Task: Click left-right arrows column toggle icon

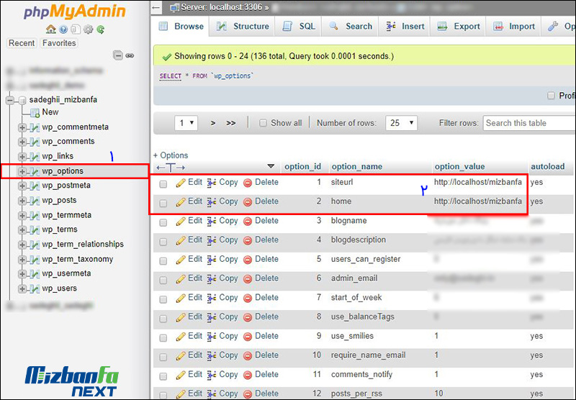Action: pyautogui.click(x=171, y=168)
